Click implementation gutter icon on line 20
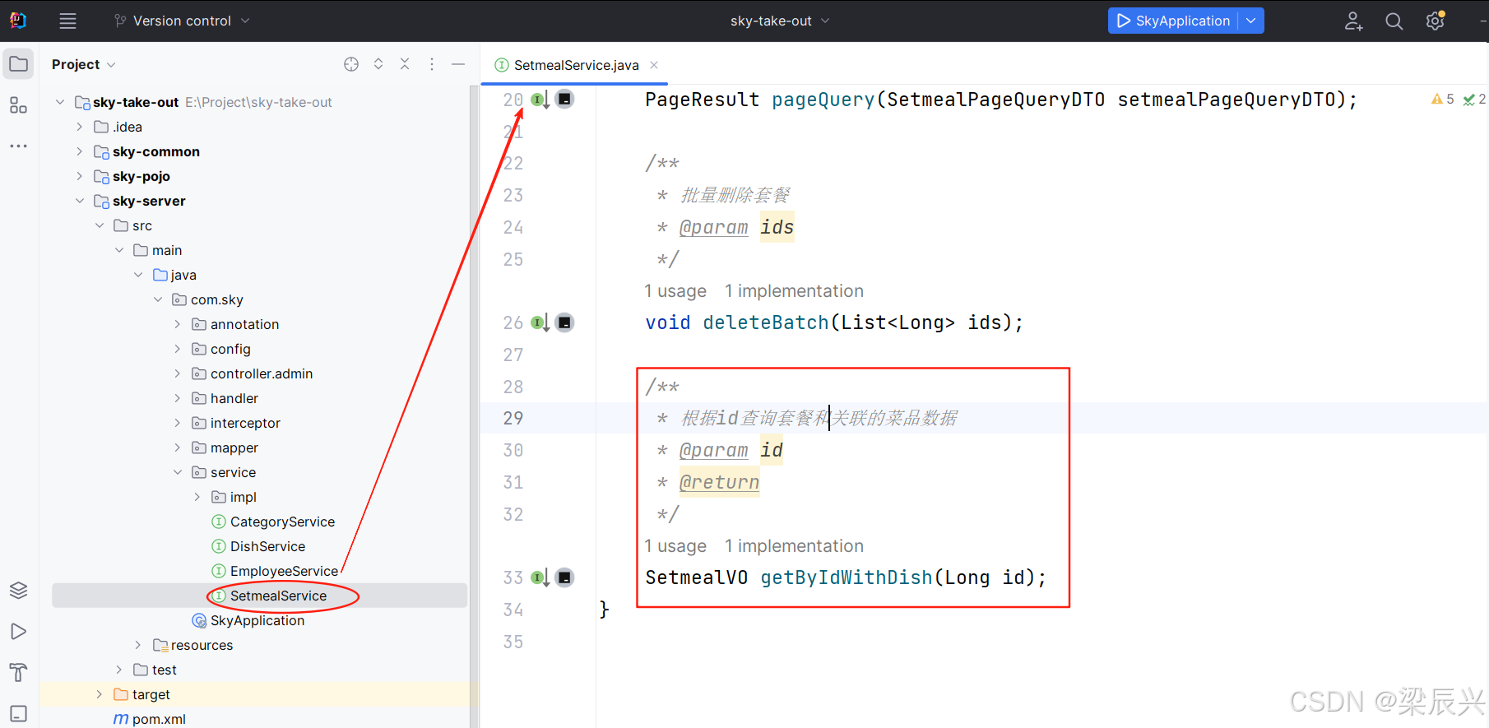The height and width of the screenshot is (728, 1489). click(540, 100)
